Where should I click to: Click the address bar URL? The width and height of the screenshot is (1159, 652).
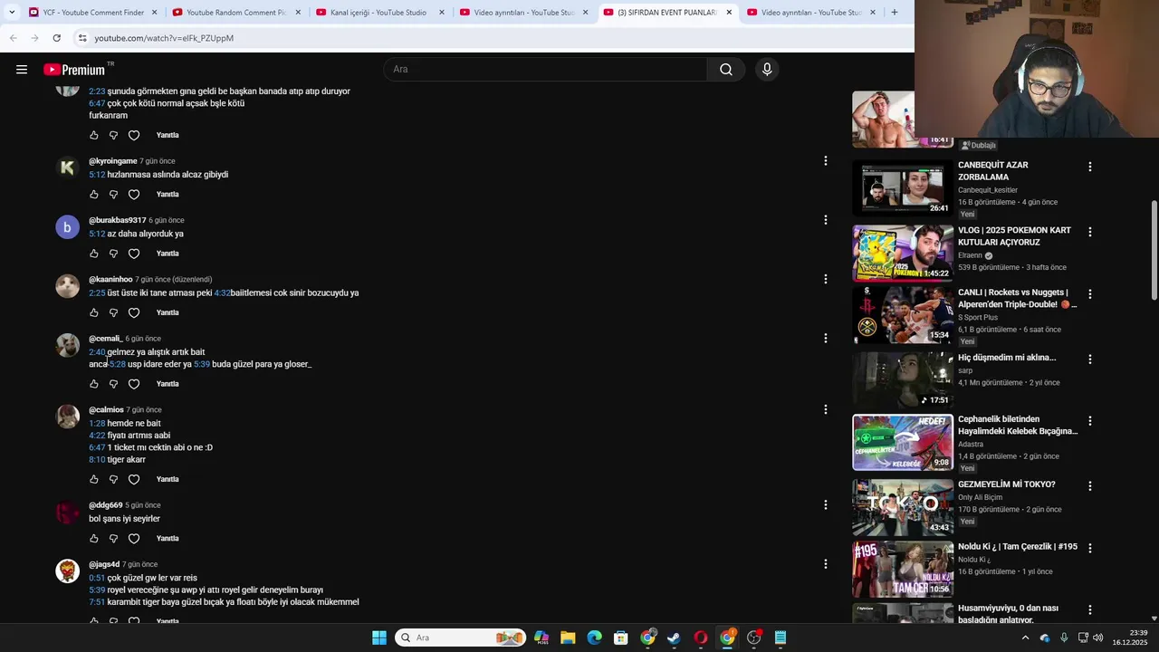(164, 38)
